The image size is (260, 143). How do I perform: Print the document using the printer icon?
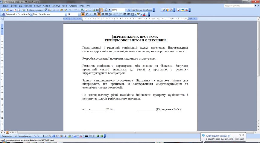(23, 10)
